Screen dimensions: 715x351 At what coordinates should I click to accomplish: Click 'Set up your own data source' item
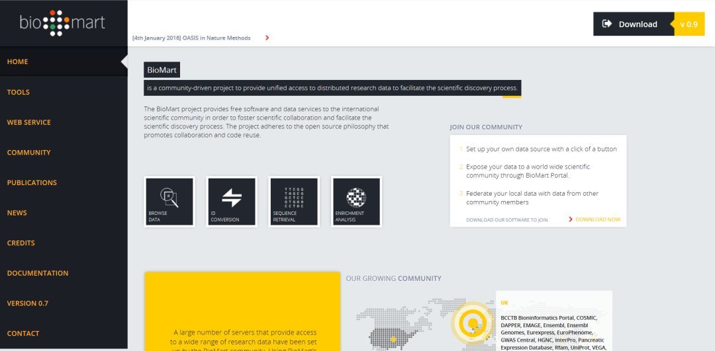pyautogui.click(x=542, y=149)
